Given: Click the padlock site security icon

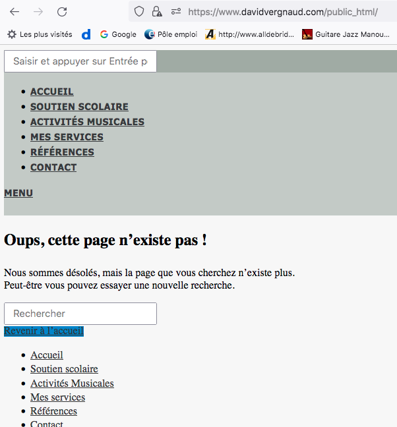Looking at the screenshot, I should pos(157,12).
